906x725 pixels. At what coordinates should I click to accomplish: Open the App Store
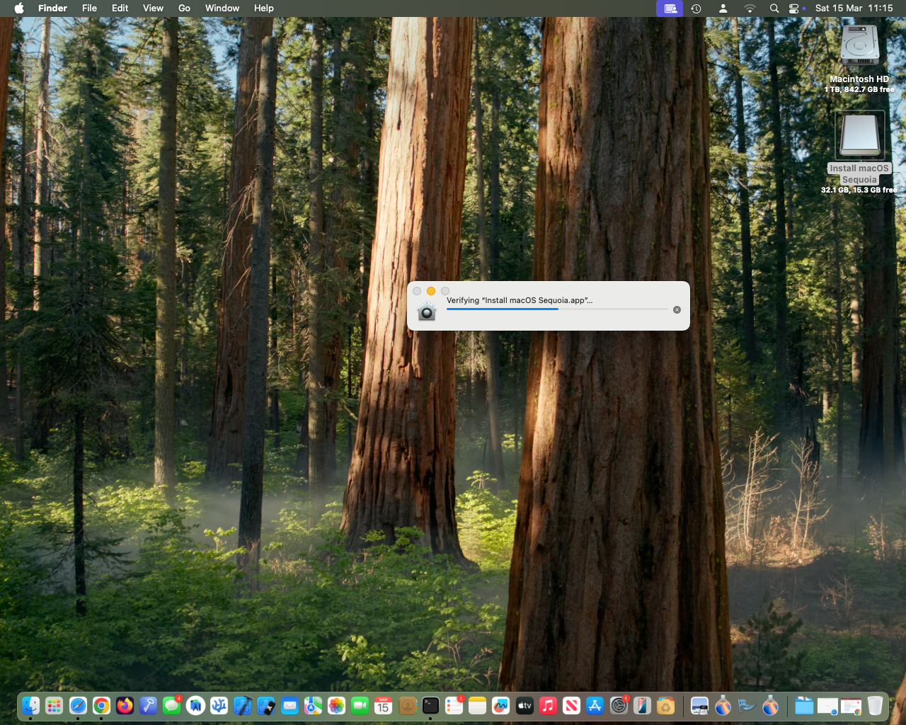pos(593,705)
